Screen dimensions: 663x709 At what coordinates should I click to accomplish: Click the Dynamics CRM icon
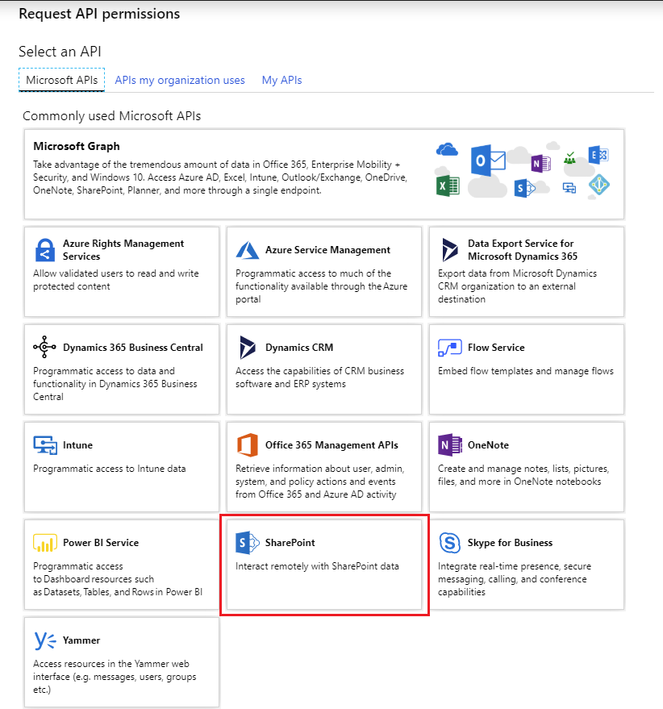coord(248,348)
